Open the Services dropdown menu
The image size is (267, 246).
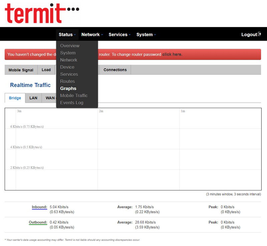(x=119, y=34)
